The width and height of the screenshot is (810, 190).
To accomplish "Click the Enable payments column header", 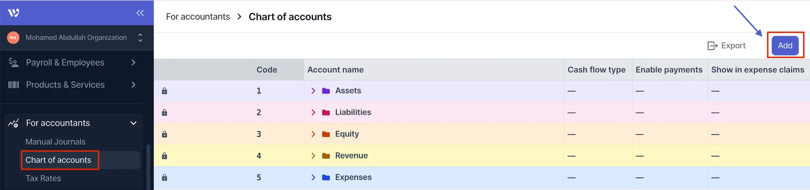I will point(669,70).
